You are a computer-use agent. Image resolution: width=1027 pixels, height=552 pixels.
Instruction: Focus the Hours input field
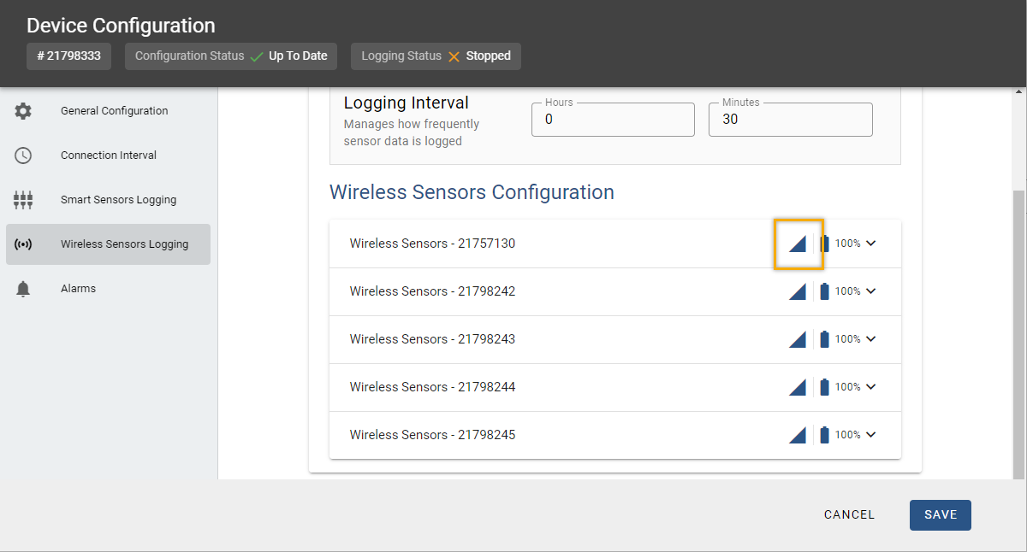click(613, 120)
